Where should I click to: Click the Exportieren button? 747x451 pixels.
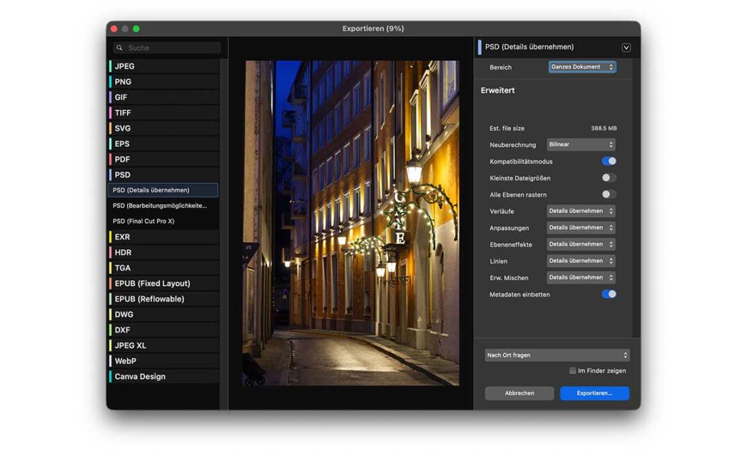click(x=594, y=393)
